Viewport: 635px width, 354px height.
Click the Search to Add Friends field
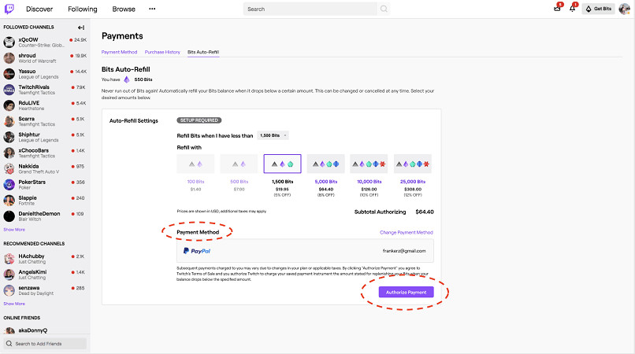[45, 344]
